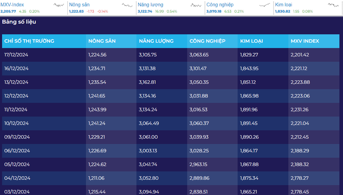Image resolution: width=343 pixels, height=195 pixels.
Task: Open the MXV-Index ticker label
Action: click(x=12, y=5)
